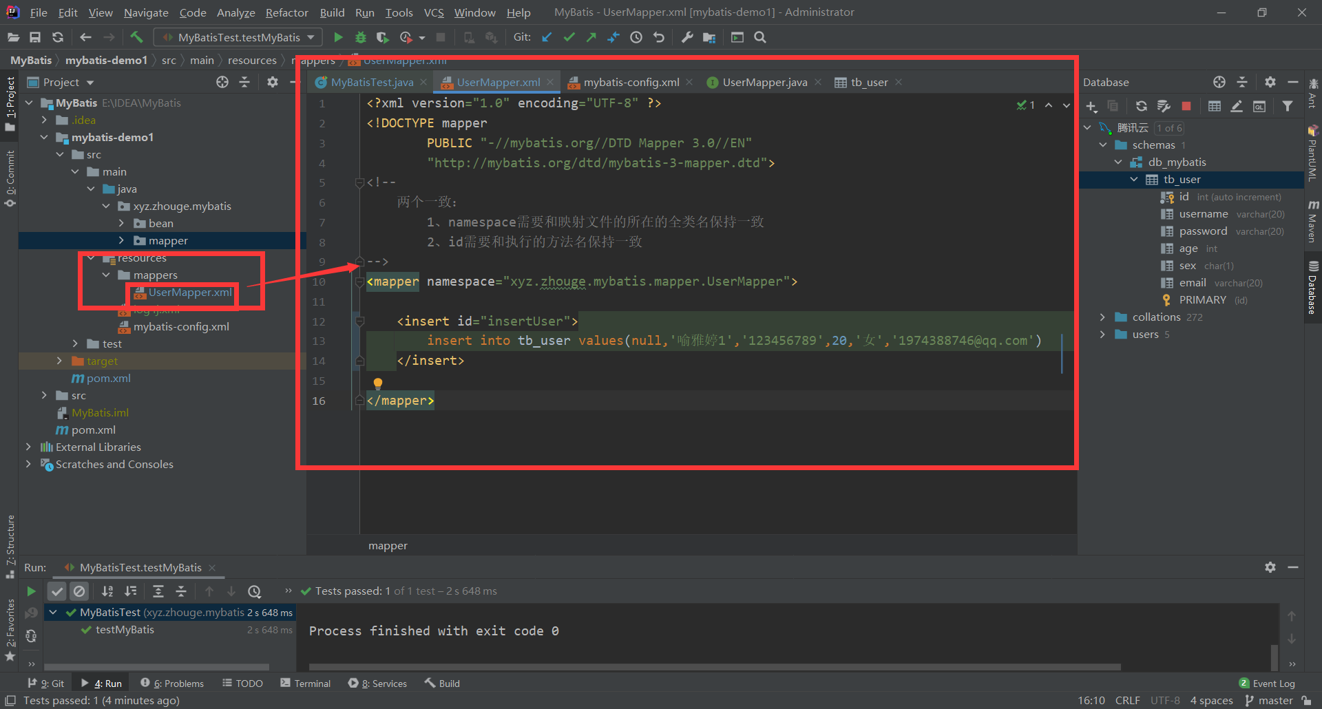
Task: Open the Event Log
Action: point(1267,683)
